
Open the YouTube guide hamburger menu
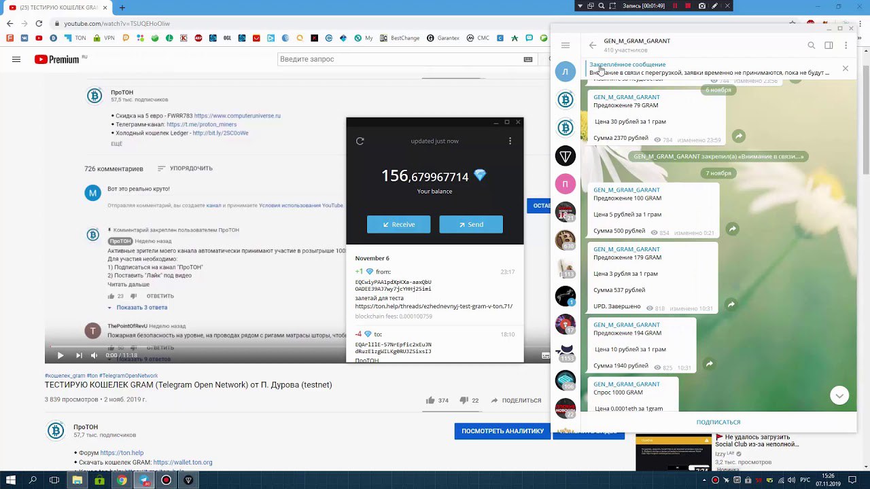click(x=16, y=59)
